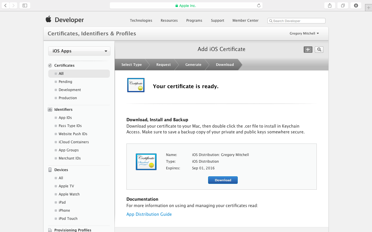Open Programs in top navigation

click(194, 21)
